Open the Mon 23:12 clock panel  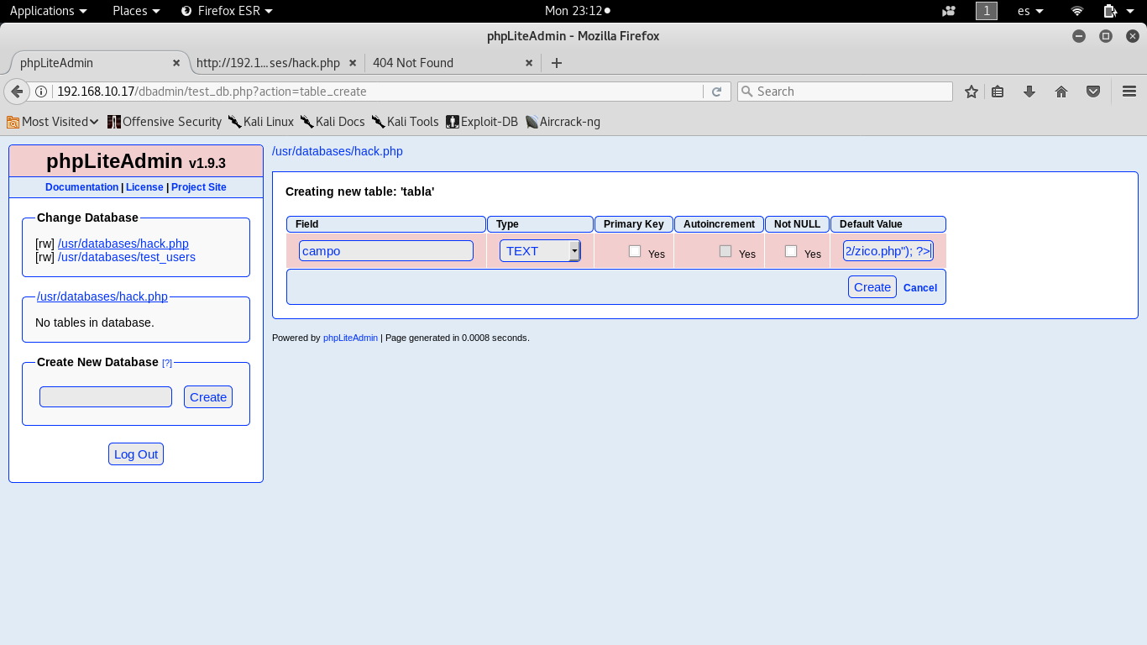577,11
